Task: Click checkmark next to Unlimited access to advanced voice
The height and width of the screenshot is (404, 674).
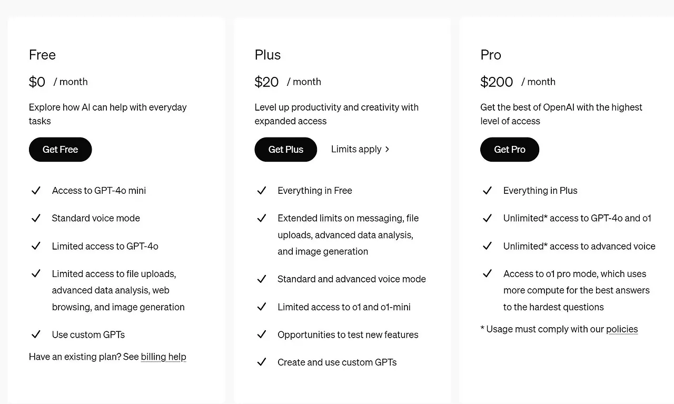Action: [x=487, y=246]
